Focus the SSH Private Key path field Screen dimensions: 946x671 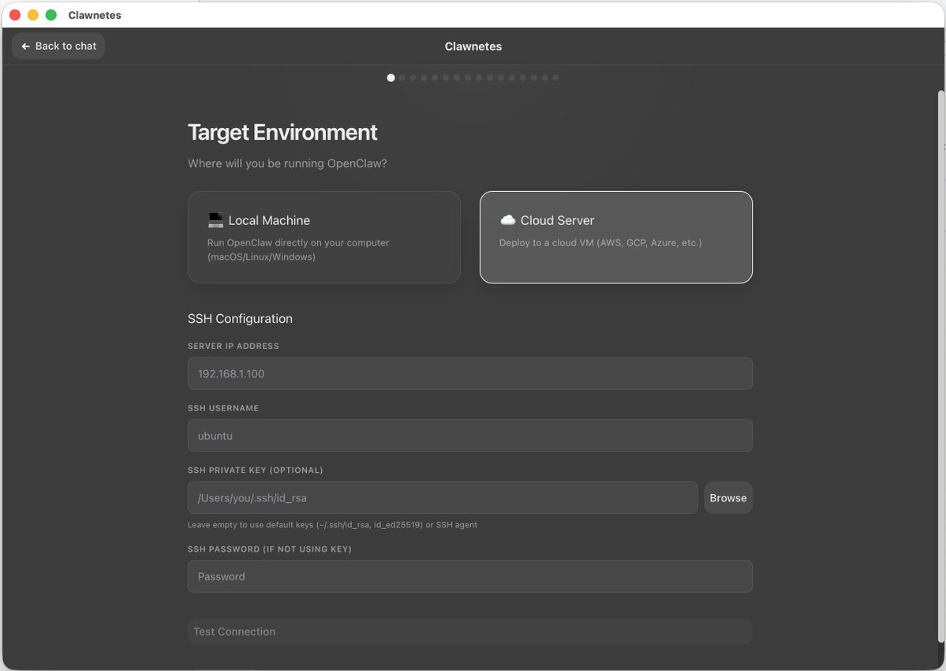[443, 498]
